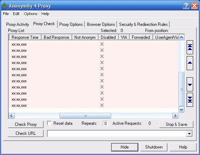Click the bottom Help button

coord(183,147)
